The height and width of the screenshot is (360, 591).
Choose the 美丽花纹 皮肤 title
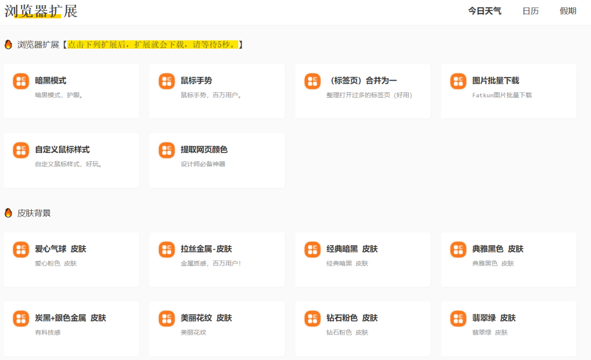pyautogui.click(x=206, y=318)
